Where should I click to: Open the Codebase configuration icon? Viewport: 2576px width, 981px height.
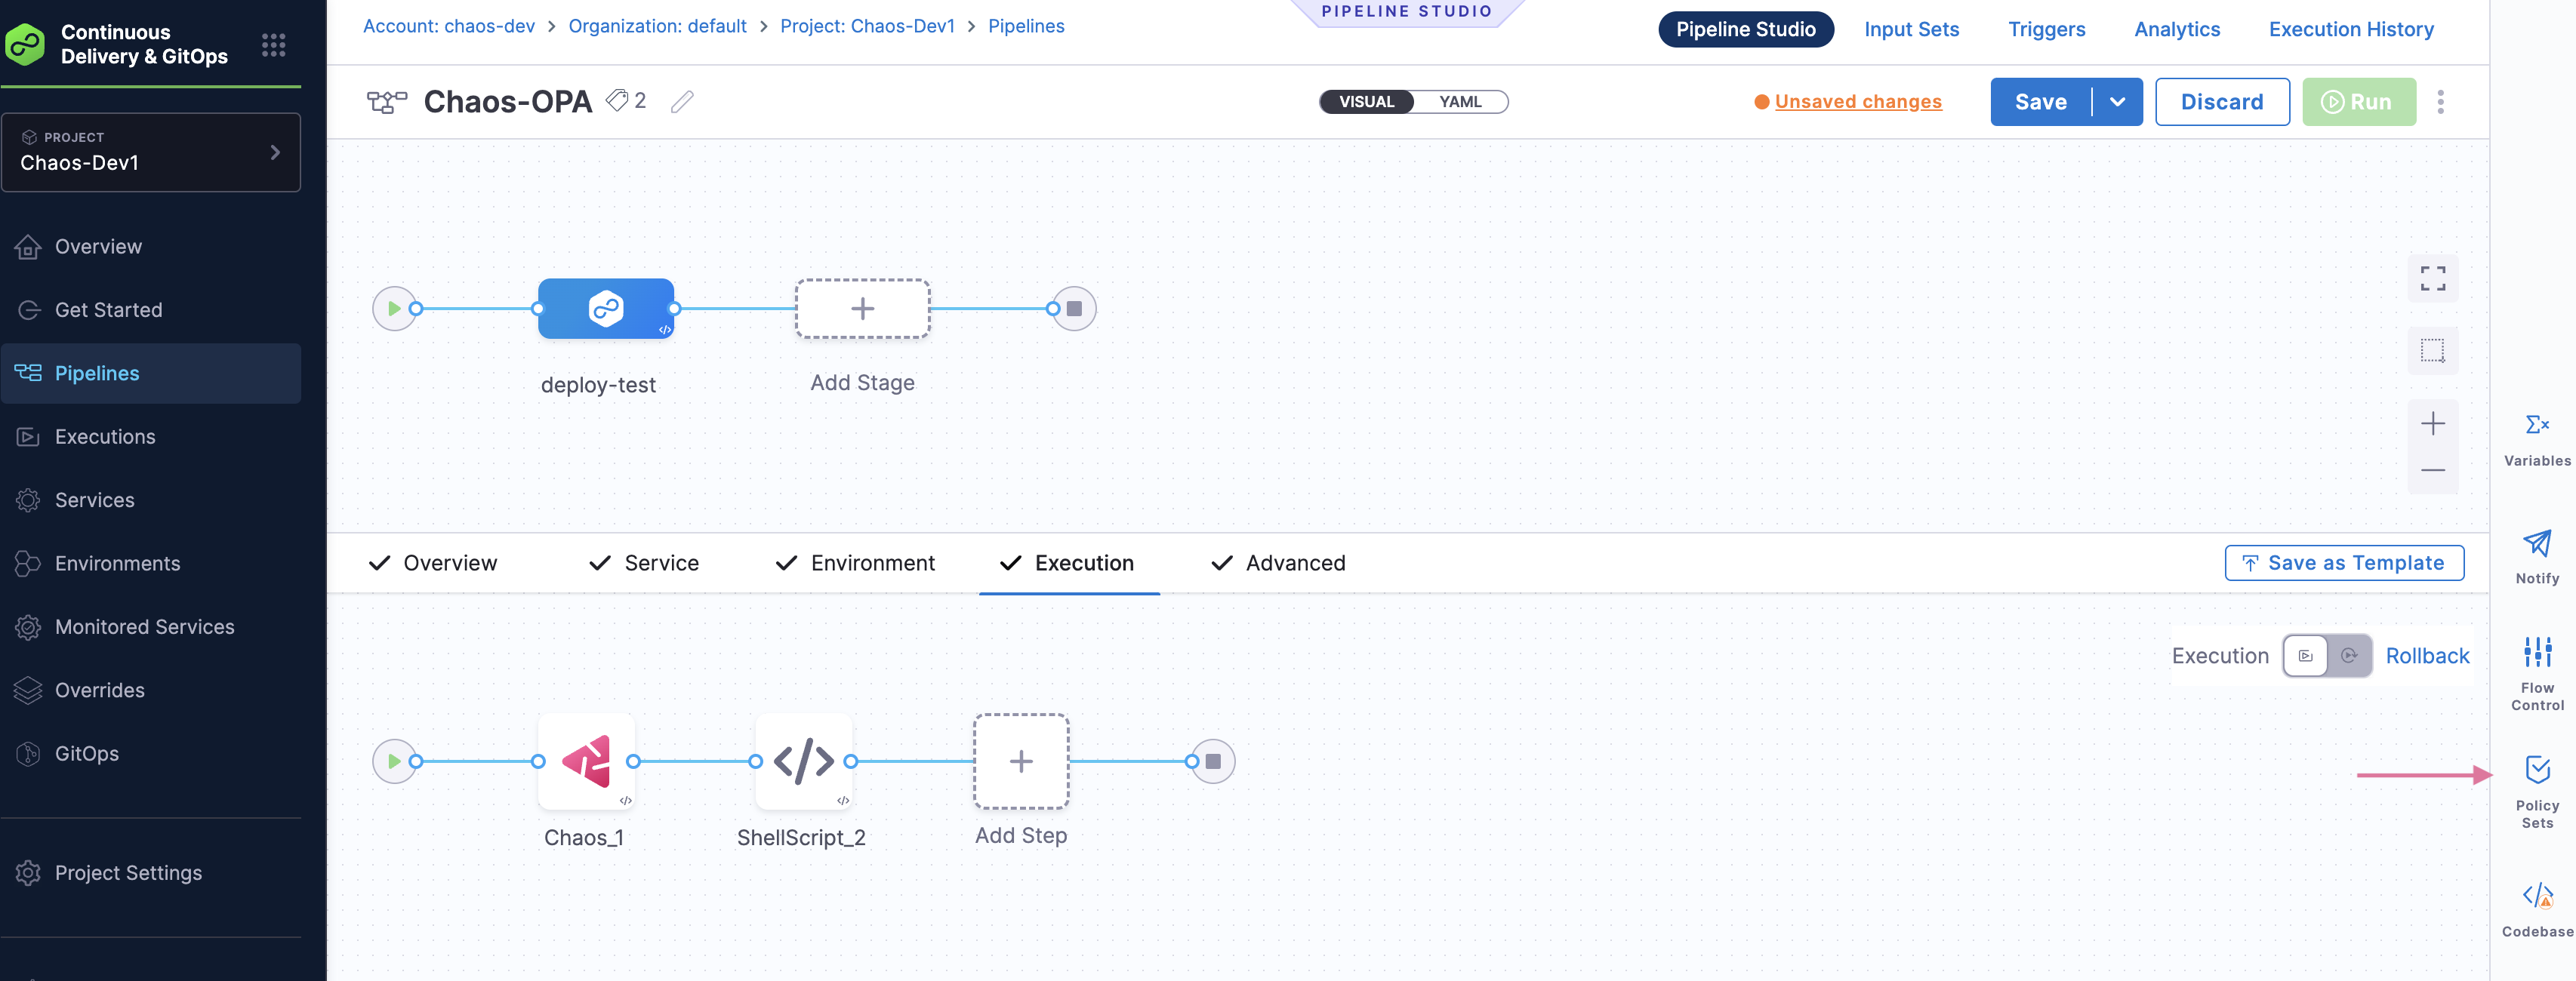tap(2536, 895)
